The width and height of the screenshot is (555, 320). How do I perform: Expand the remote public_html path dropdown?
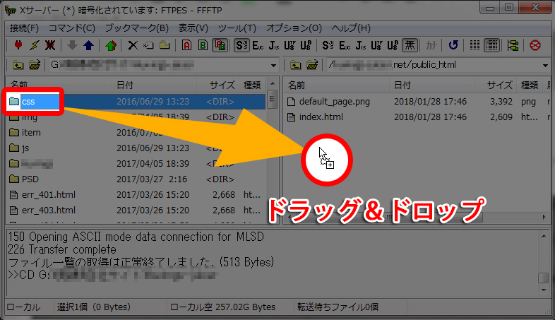pyautogui.click(x=545, y=66)
